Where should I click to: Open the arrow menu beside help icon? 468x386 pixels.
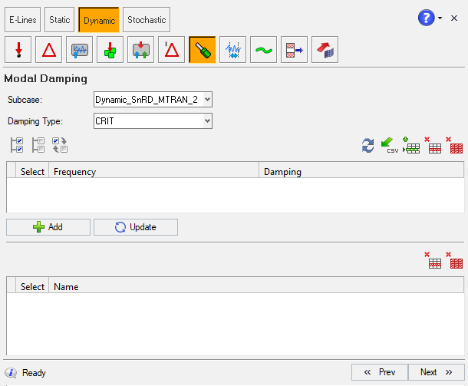[x=440, y=18]
